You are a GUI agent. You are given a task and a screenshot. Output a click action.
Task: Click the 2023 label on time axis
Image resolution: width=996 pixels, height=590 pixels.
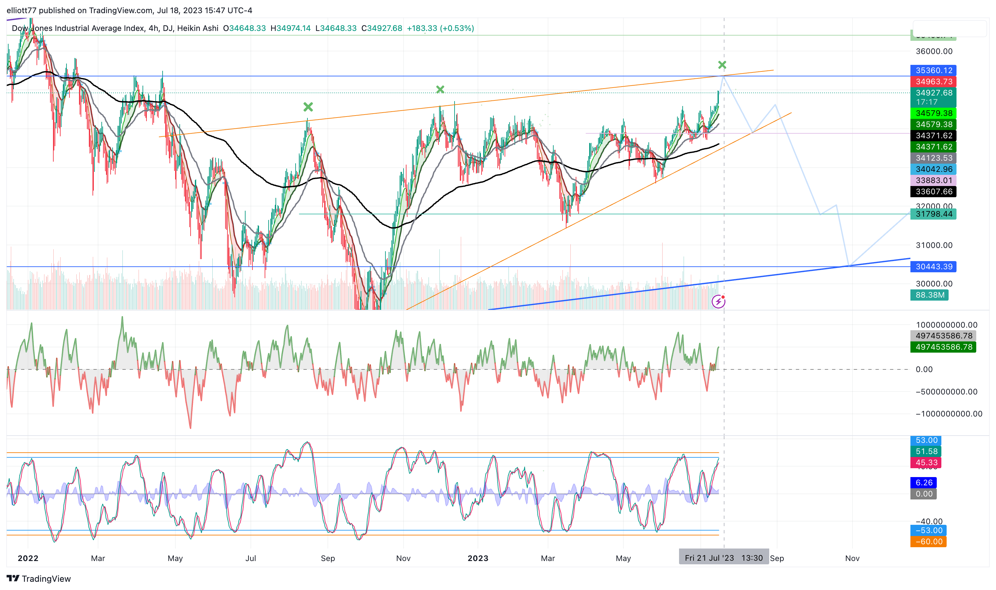point(478,558)
